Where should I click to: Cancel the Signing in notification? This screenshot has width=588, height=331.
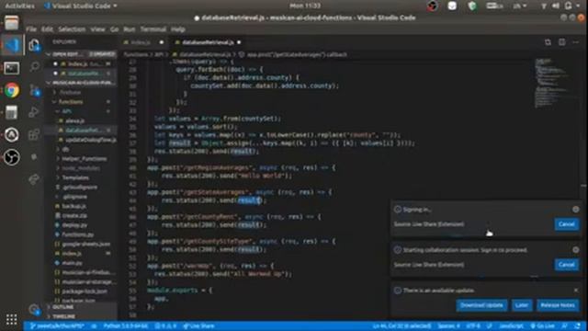pos(566,224)
